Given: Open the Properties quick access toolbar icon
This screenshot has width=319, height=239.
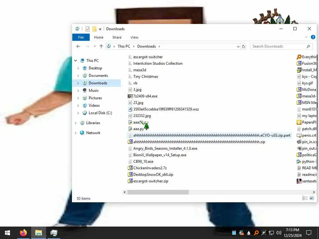Looking at the screenshot, I should pyautogui.click(x=88, y=29).
